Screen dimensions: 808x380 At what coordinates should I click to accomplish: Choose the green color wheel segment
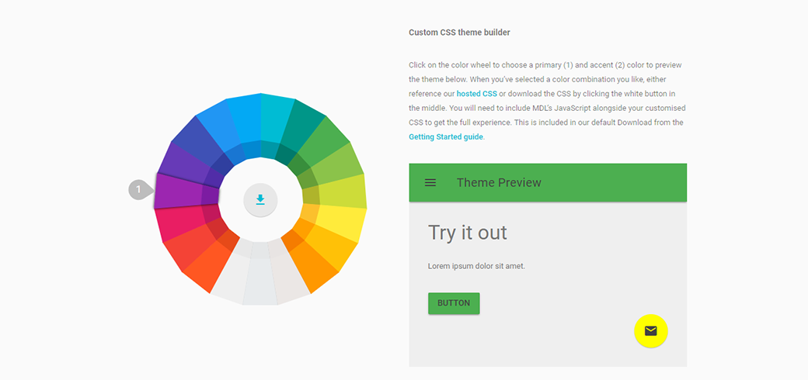(332, 142)
